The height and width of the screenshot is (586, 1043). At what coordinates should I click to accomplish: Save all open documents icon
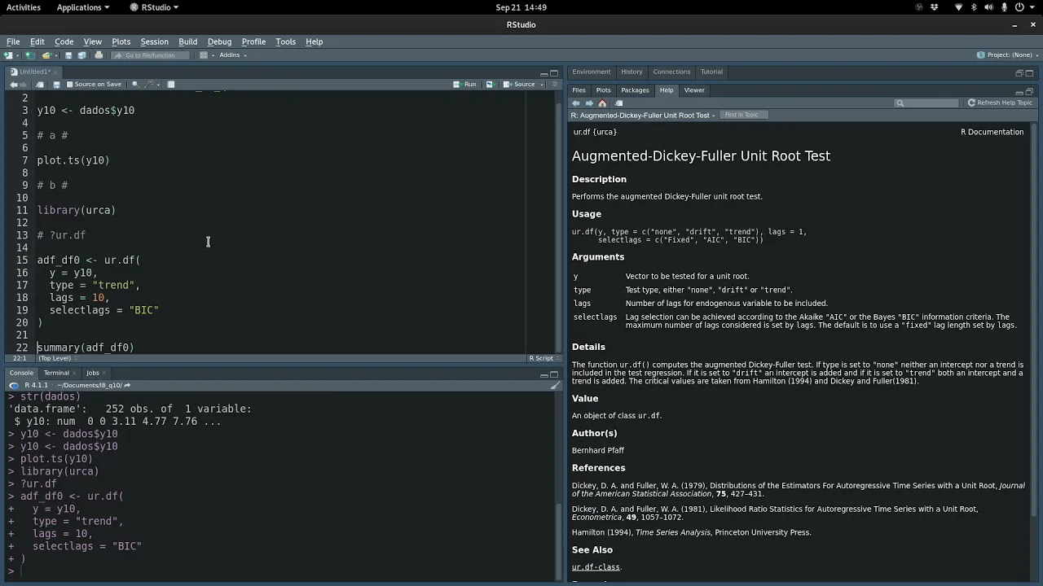click(81, 55)
